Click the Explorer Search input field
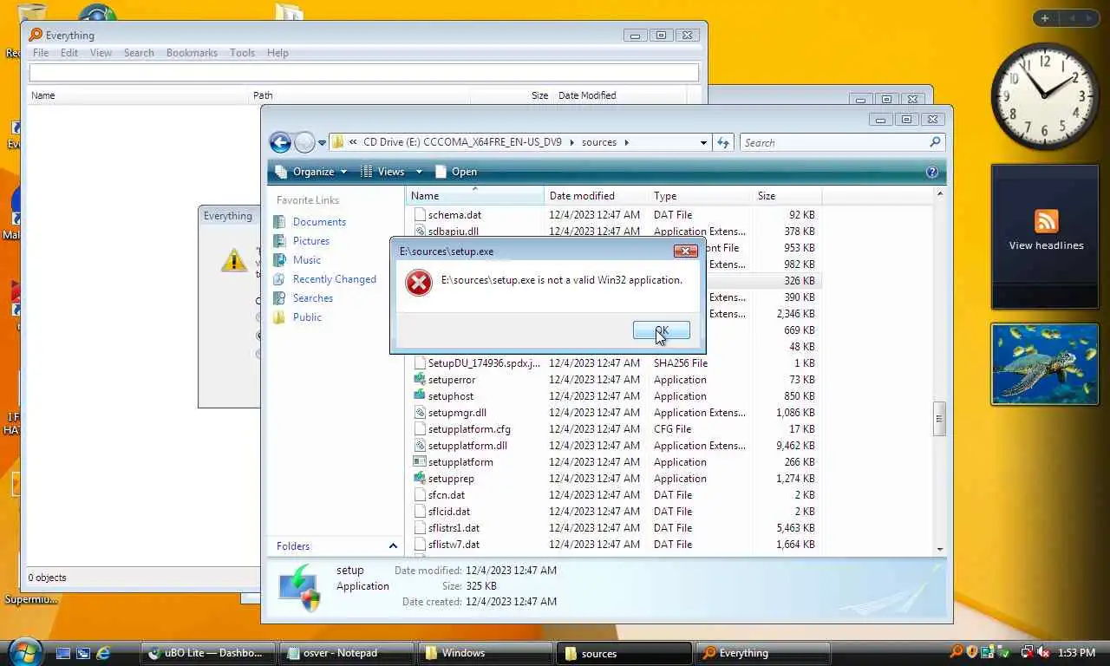1110x666 pixels. point(834,142)
